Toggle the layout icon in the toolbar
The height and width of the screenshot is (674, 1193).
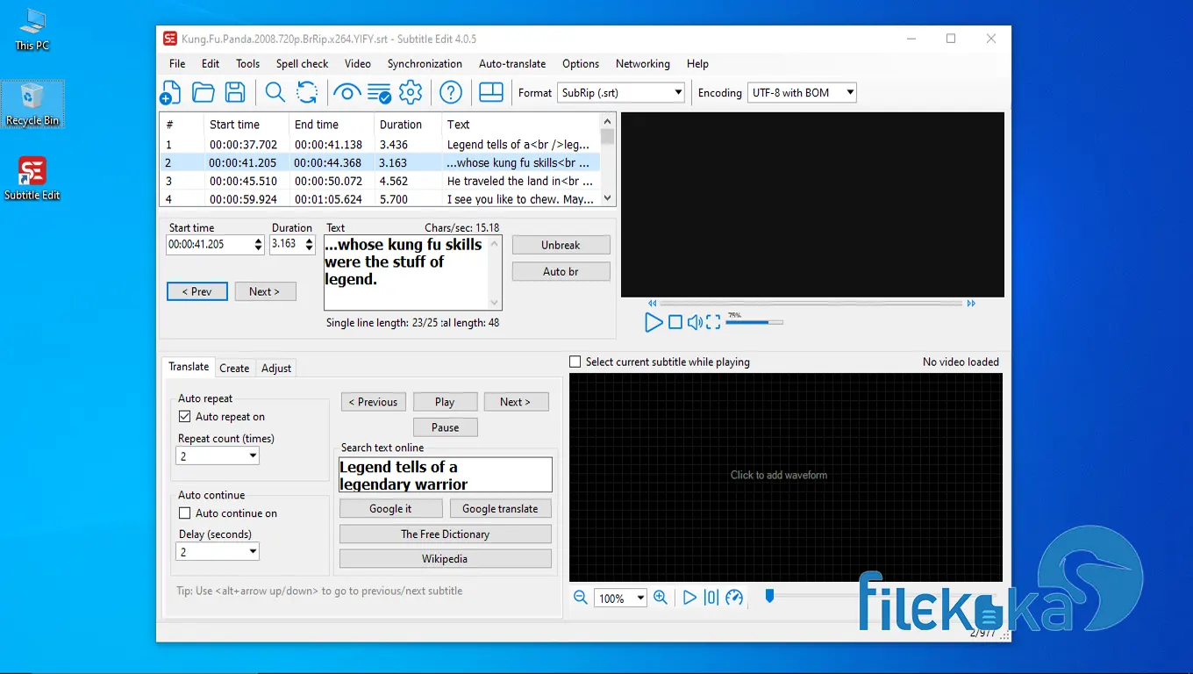pos(491,92)
